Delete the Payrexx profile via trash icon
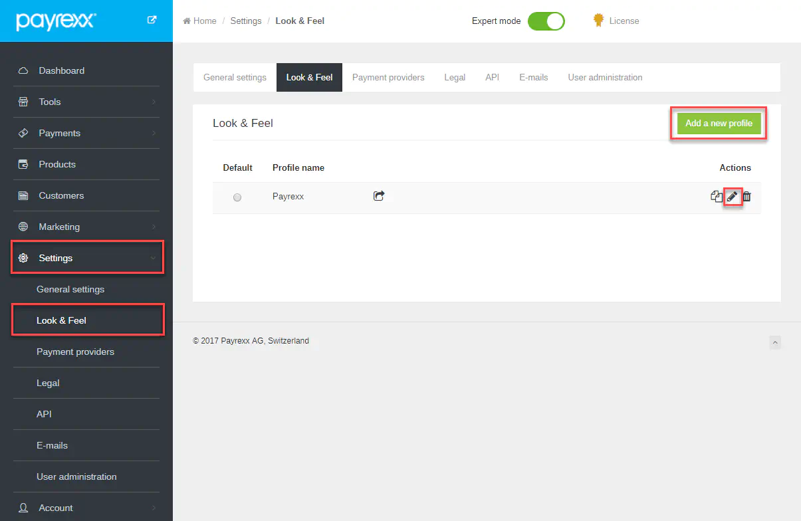This screenshot has height=521, width=801. pyautogui.click(x=746, y=197)
